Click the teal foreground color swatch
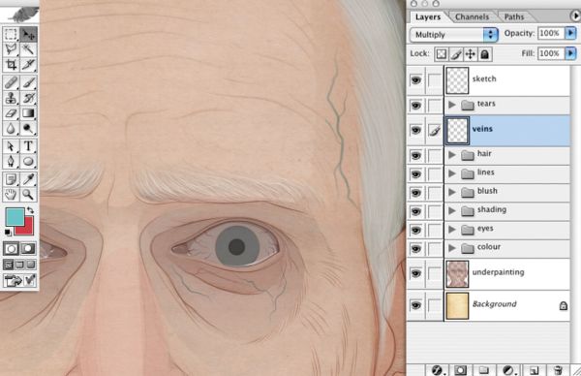The width and height of the screenshot is (581, 376). [15, 217]
